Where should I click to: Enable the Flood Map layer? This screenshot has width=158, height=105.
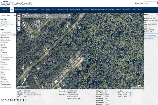click(x=1, y=79)
